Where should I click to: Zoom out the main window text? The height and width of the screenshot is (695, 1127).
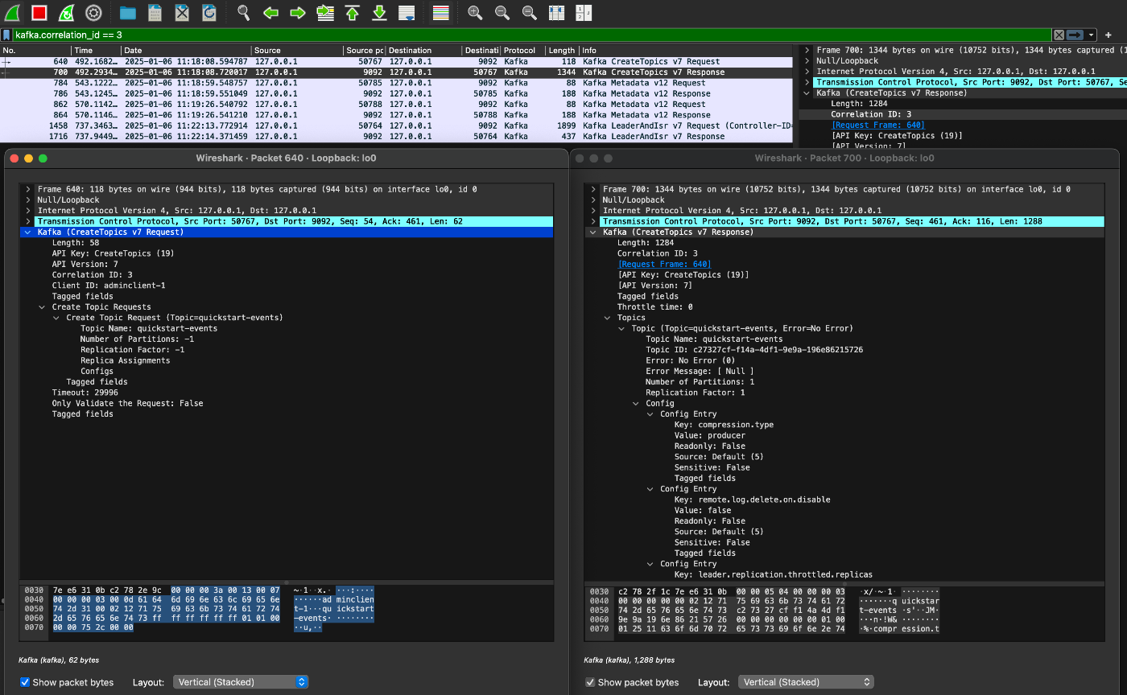pyautogui.click(x=502, y=12)
